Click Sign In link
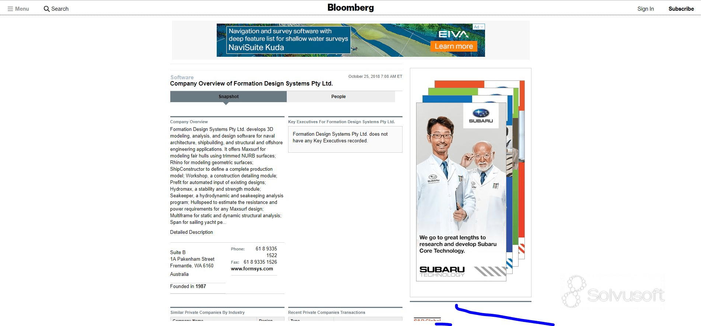 [645, 9]
